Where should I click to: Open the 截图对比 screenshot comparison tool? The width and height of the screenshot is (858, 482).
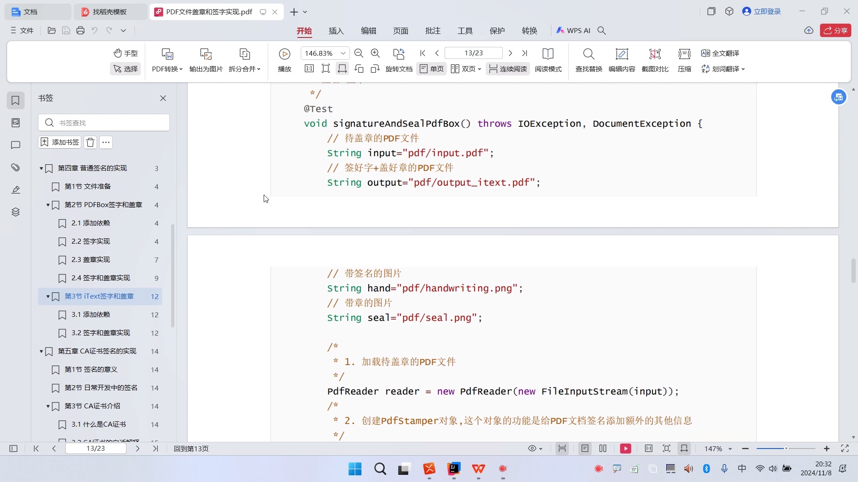pos(655,60)
